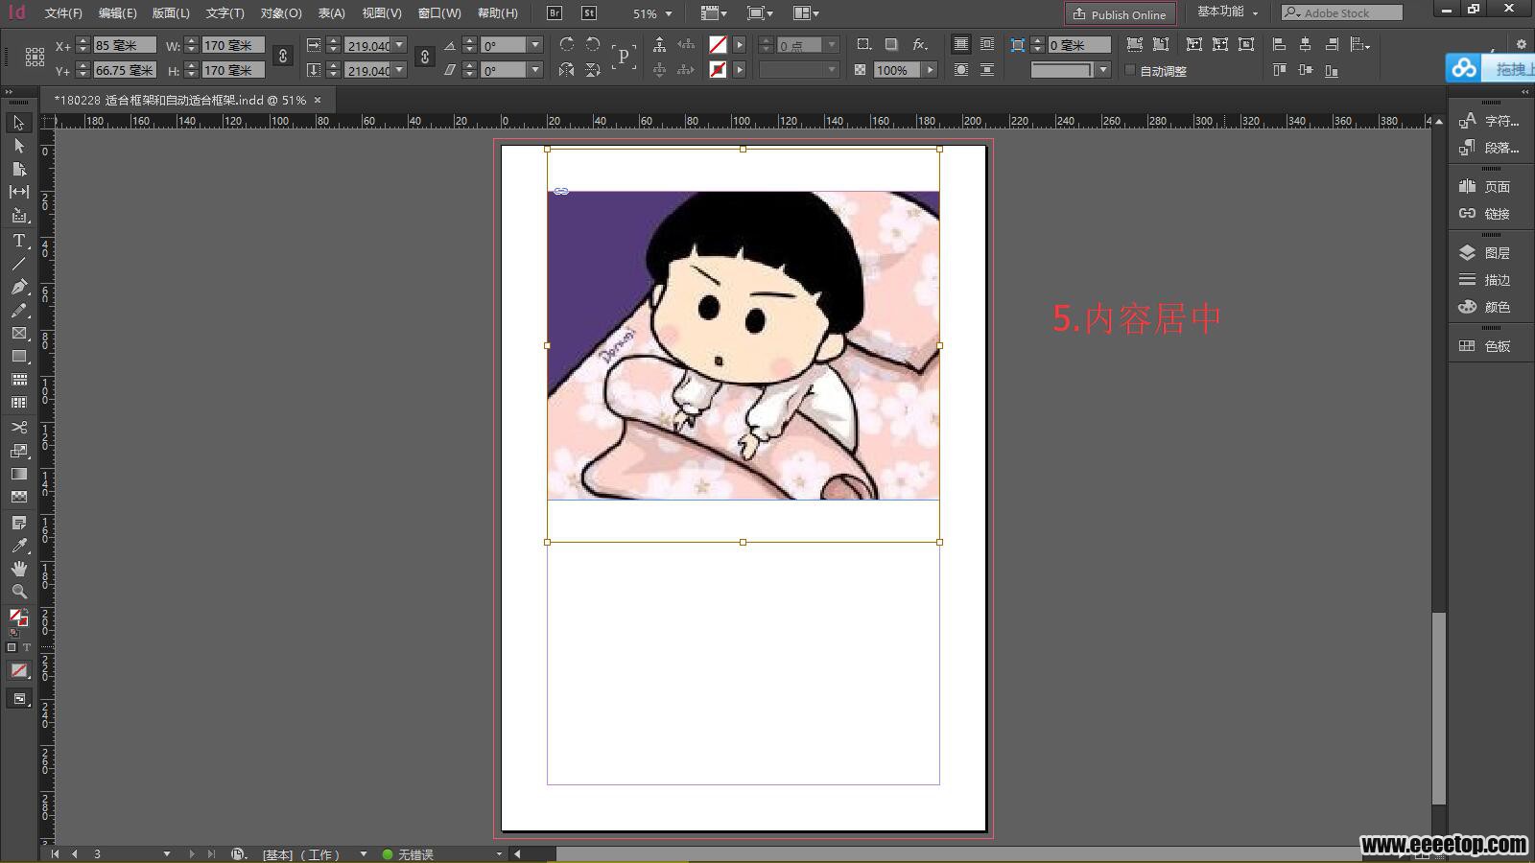The width and height of the screenshot is (1535, 863).
Task: Select the Zoom tool magnifier
Action: click(x=18, y=592)
